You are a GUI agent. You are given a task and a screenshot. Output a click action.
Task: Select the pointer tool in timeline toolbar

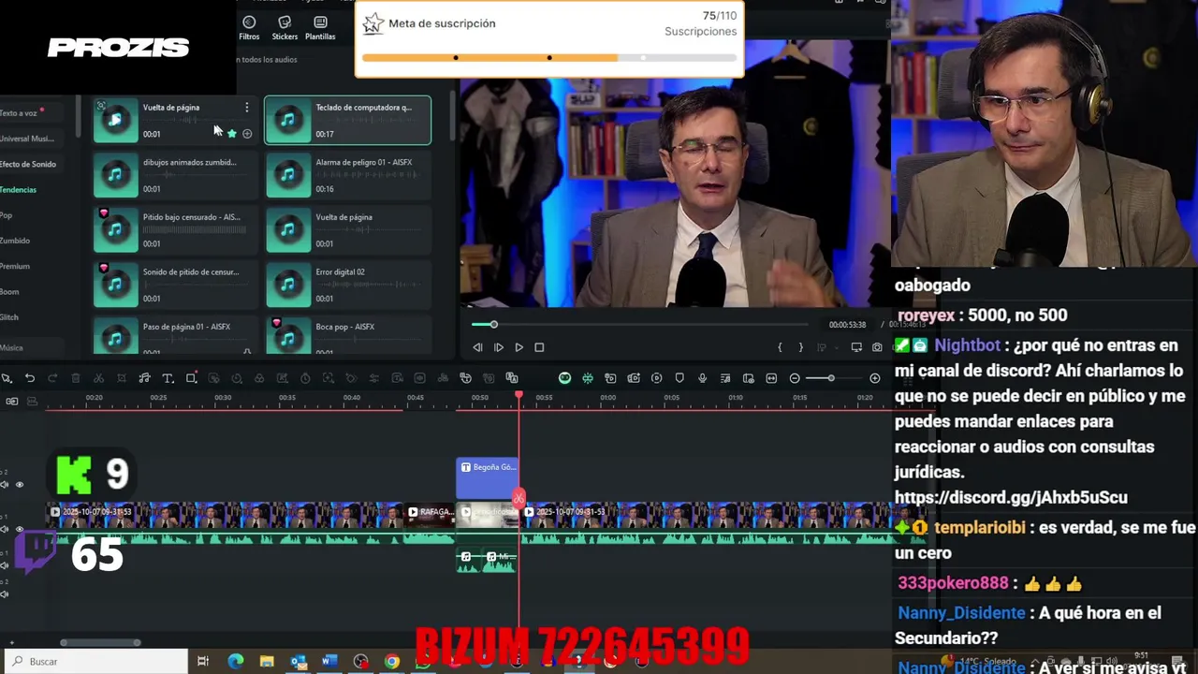tap(7, 378)
